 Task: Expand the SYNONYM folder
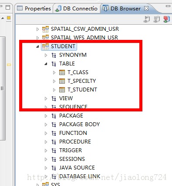pos(46,55)
